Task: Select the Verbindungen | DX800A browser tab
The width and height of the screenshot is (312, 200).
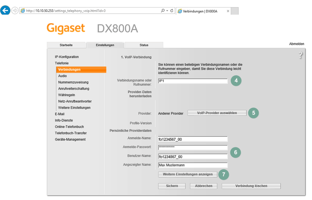Action: 203,11
